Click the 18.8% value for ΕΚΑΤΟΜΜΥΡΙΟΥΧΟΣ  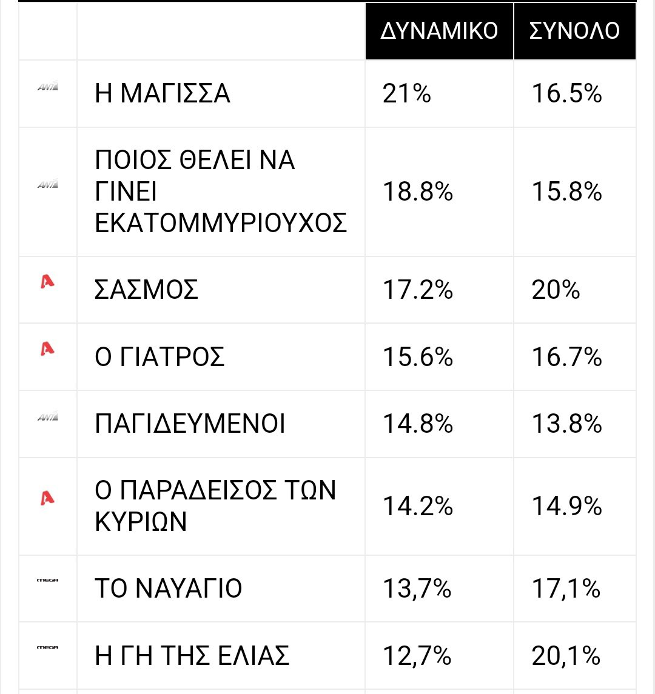tap(418, 192)
